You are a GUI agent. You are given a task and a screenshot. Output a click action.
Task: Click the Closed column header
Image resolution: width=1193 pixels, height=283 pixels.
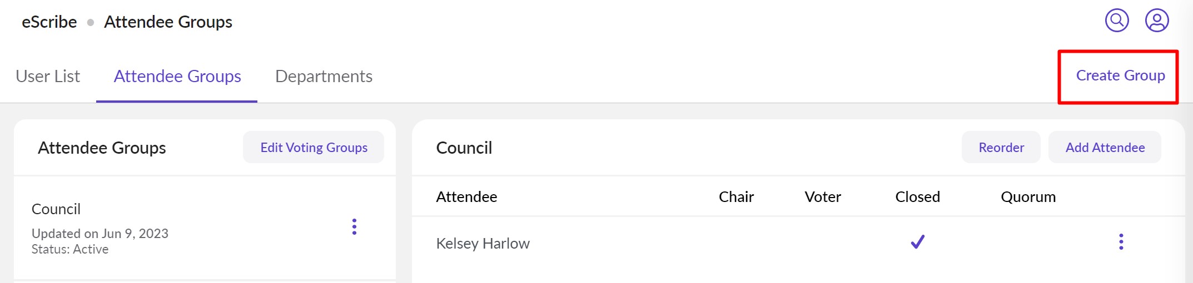[917, 197]
